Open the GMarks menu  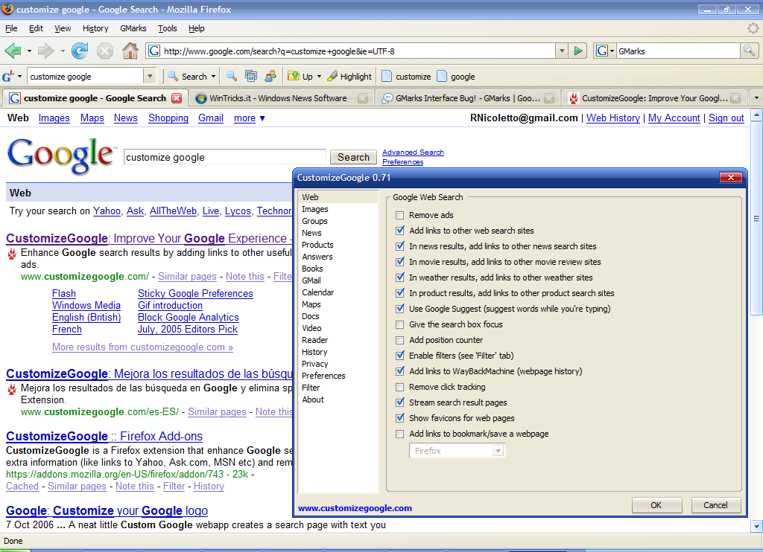coord(133,28)
